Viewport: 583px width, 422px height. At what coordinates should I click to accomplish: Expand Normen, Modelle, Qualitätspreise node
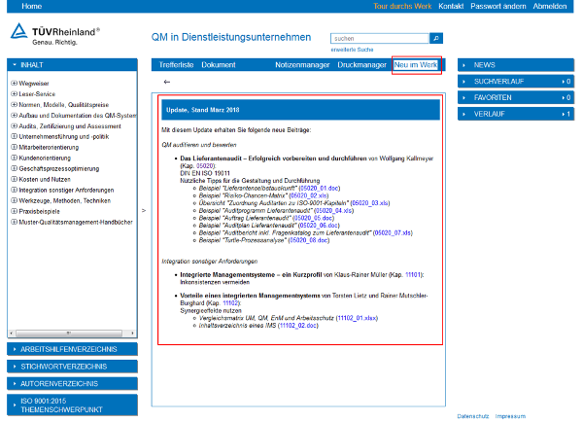click(14, 105)
